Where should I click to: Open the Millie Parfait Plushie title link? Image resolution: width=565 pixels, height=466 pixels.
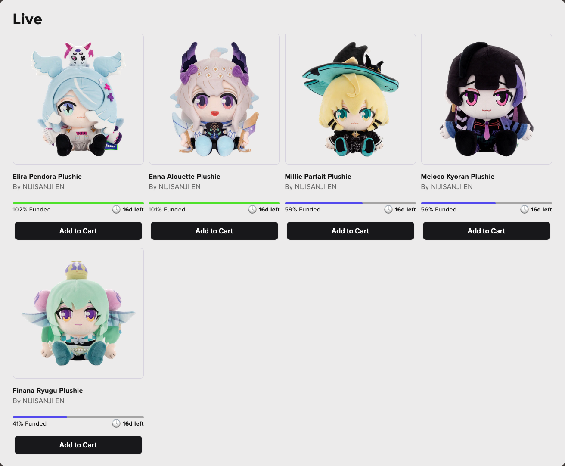318,177
